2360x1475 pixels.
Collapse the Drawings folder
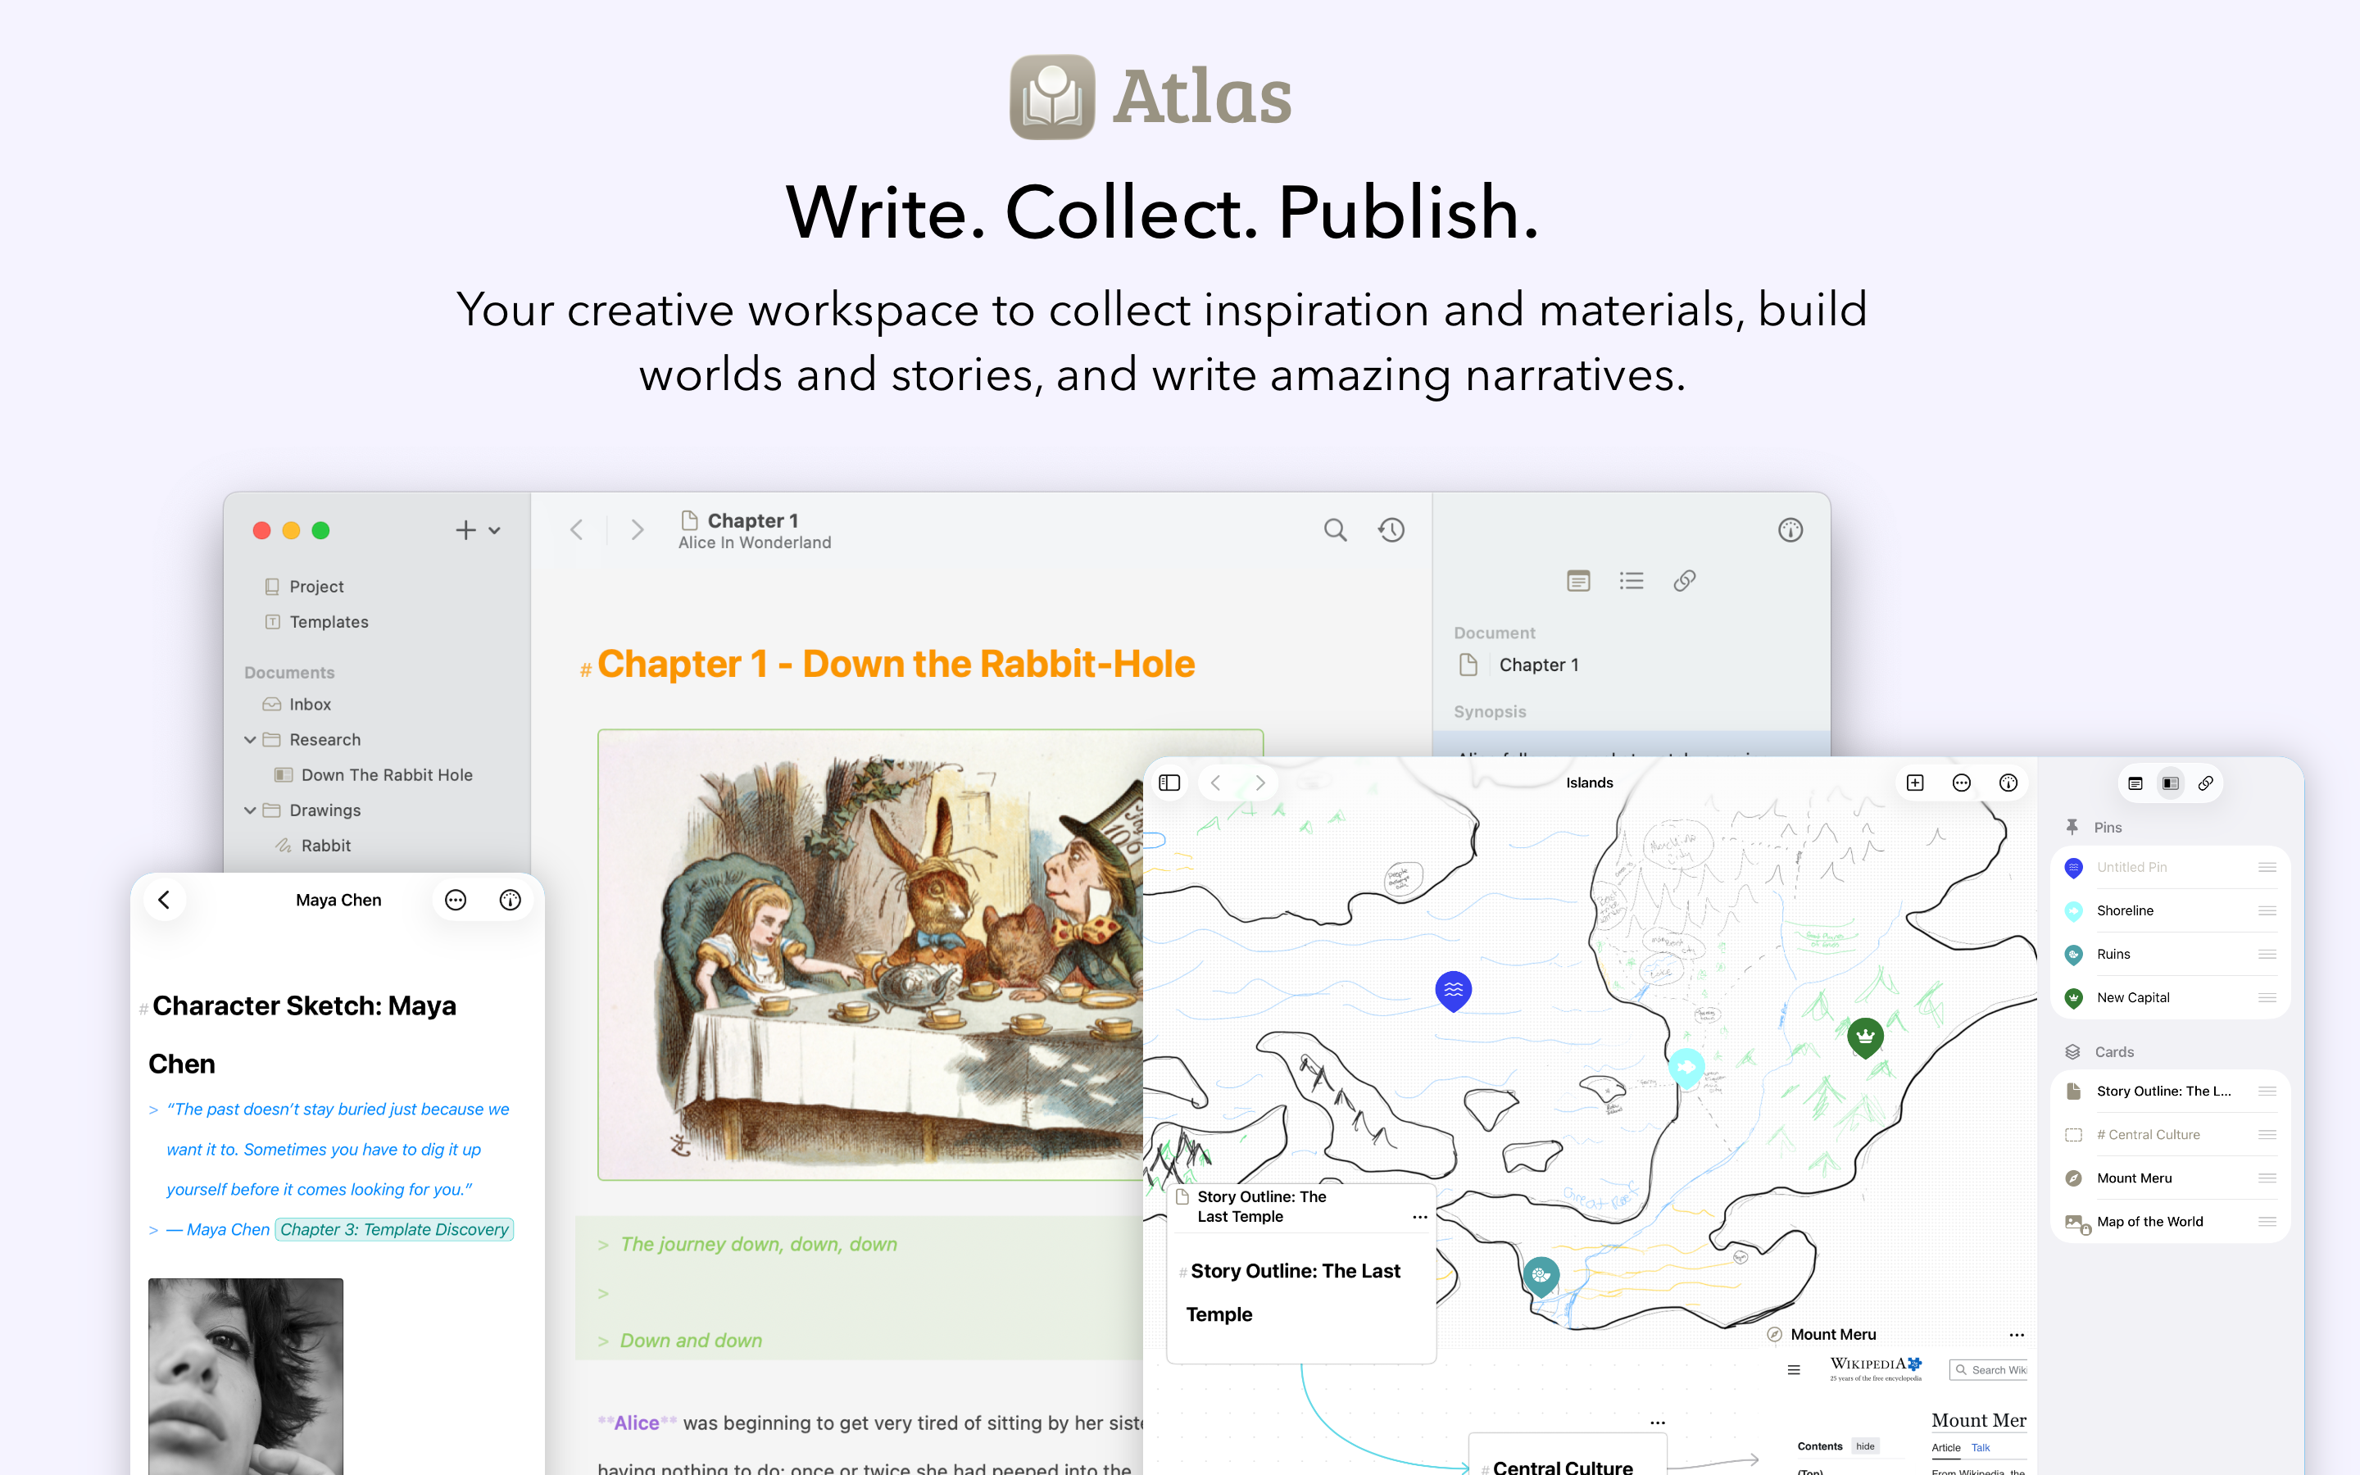click(x=251, y=810)
